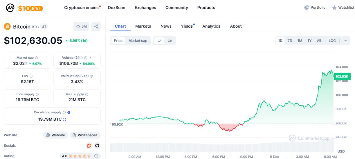This screenshot has width=355, height=159.
Task: Set chart range to 7D
Action: pos(290,41)
